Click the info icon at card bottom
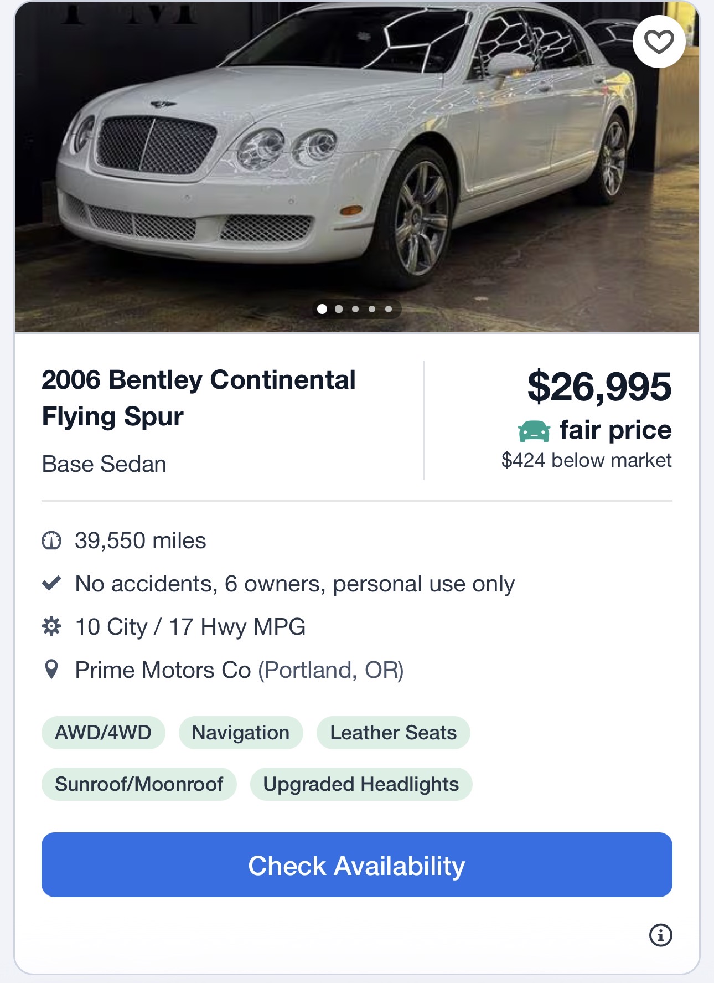This screenshot has height=983, width=714. click(660, 935)
